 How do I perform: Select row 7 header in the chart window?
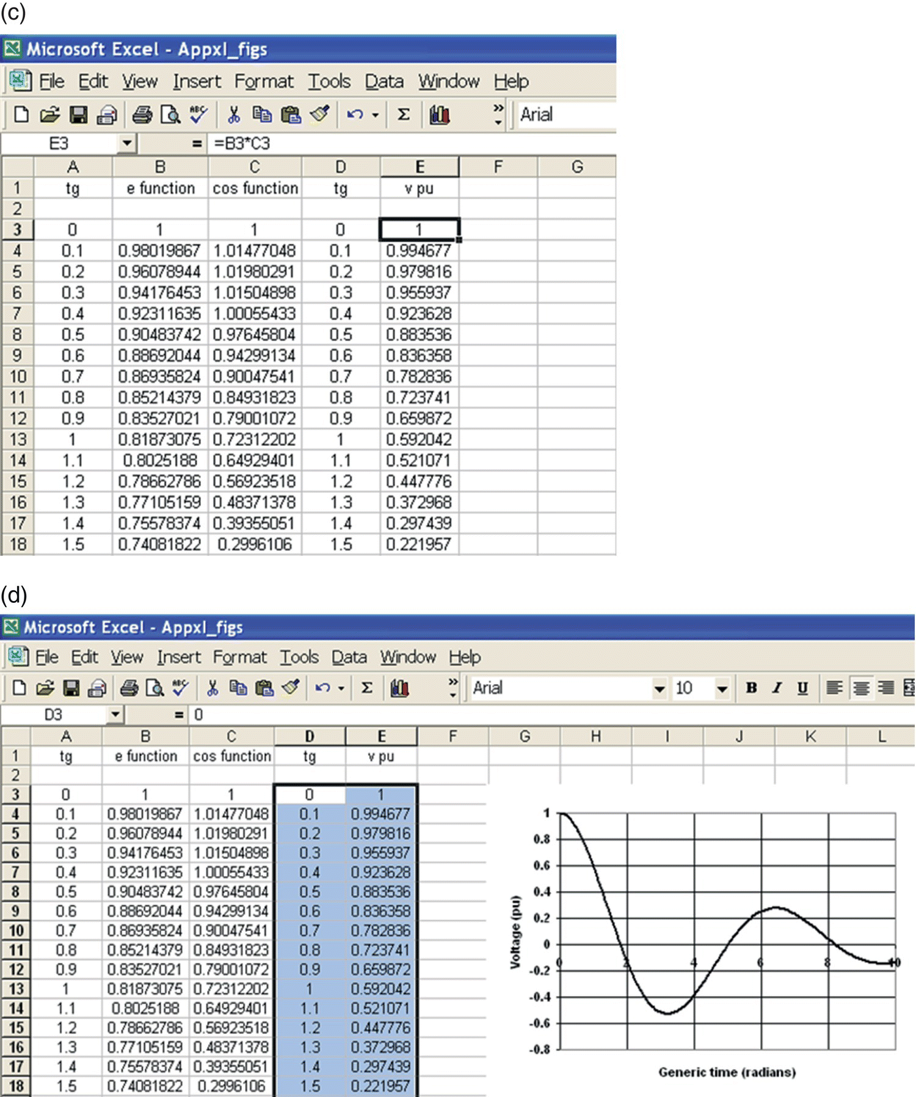16,872
